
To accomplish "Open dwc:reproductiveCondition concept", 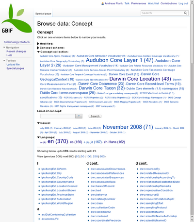I will [x=156, y=190].
